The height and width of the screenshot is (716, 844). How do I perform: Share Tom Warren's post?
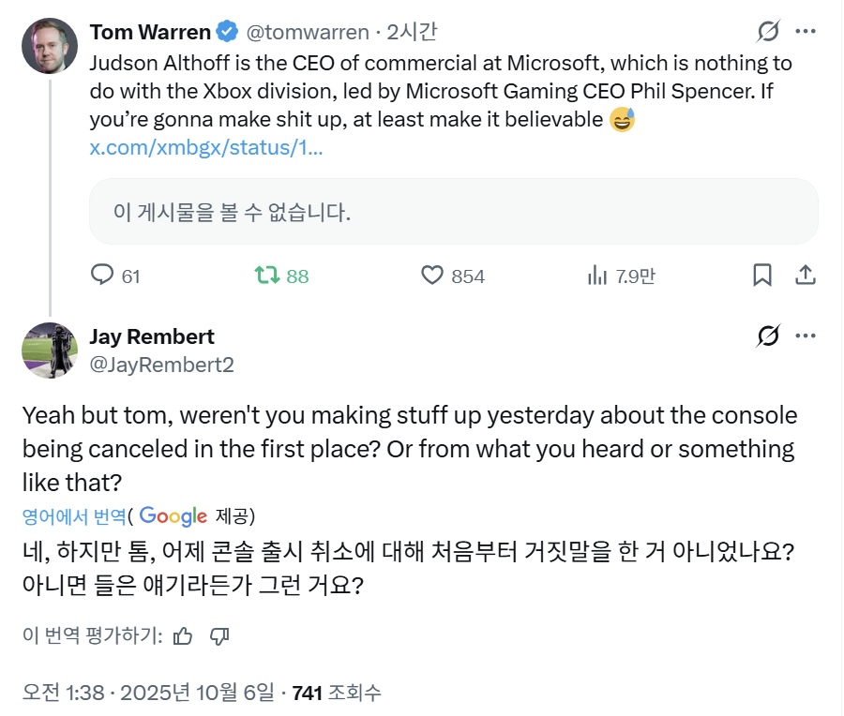pyautogui.click(x=805, y=276)
